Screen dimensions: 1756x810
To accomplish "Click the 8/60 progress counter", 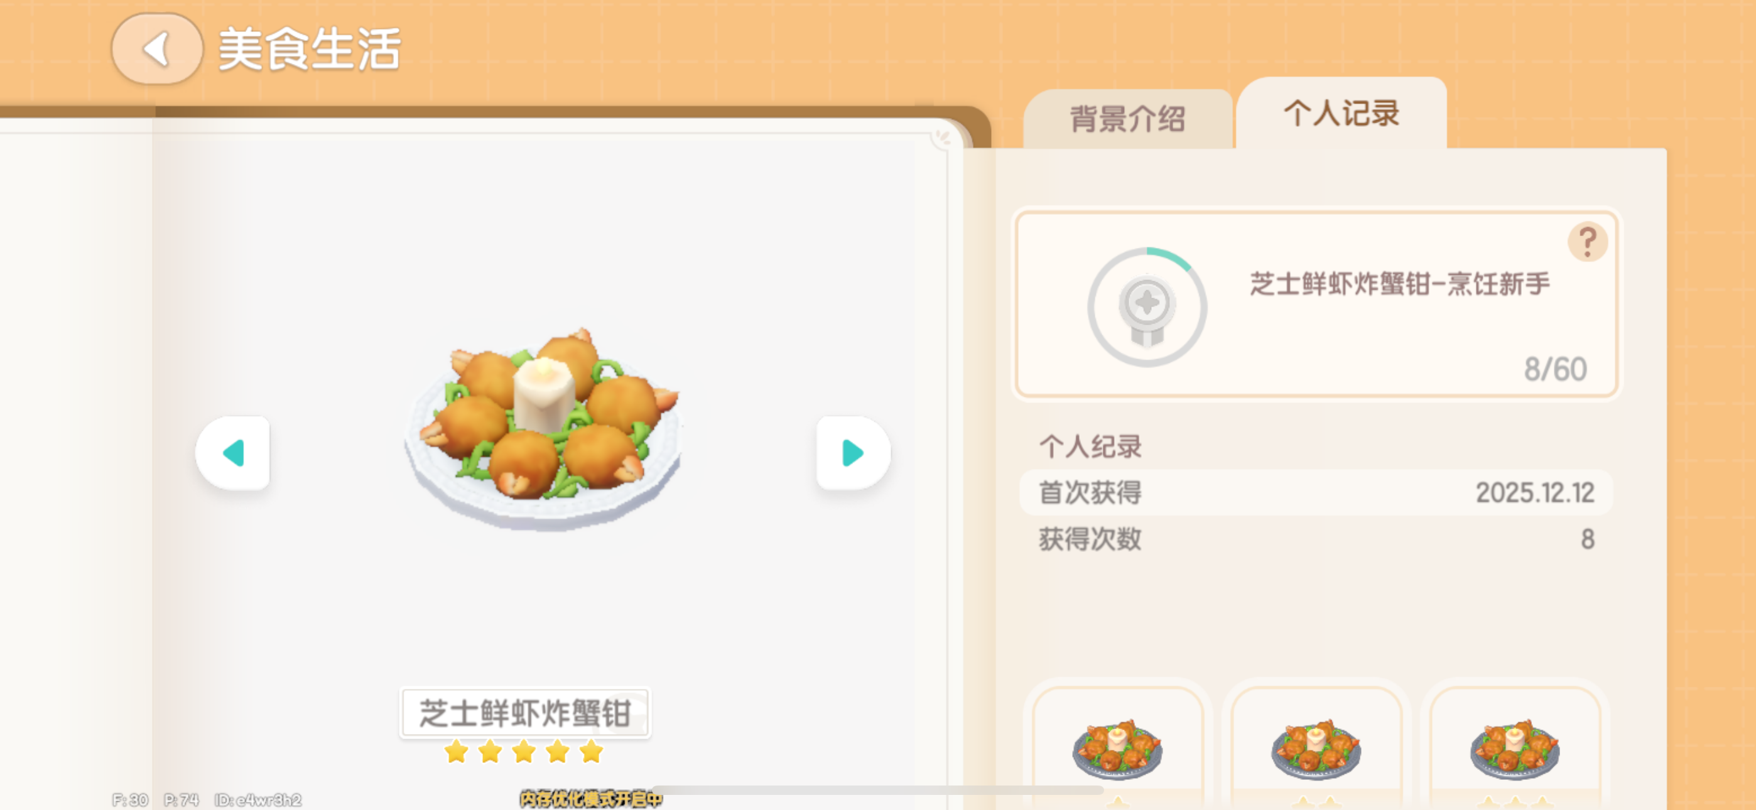I will pos(1556,369).
